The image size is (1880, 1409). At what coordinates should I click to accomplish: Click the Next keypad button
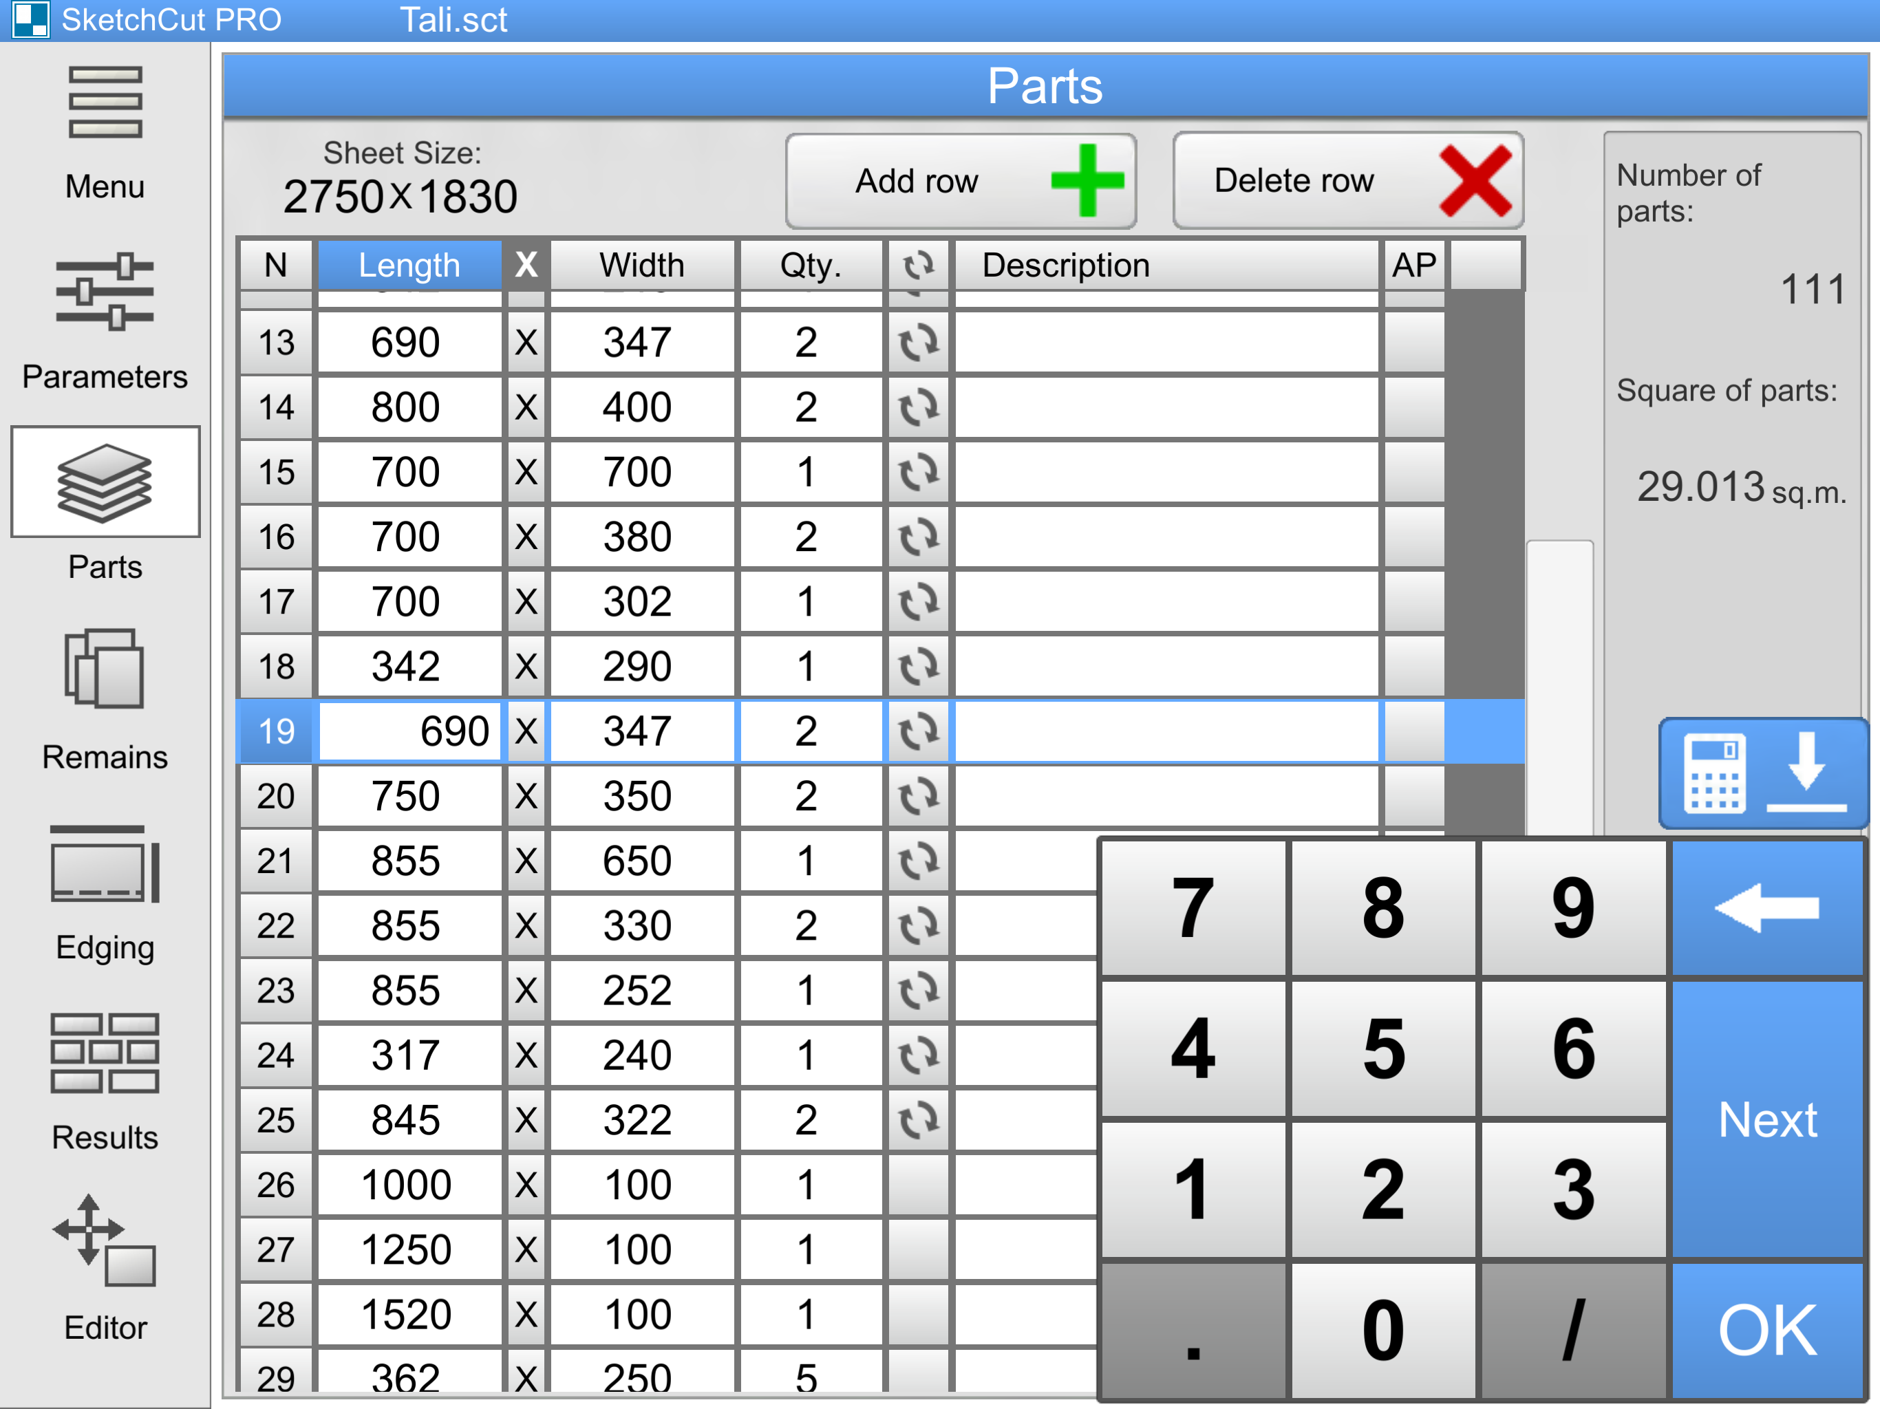pyautogui.click(x=1768, y=1119)
